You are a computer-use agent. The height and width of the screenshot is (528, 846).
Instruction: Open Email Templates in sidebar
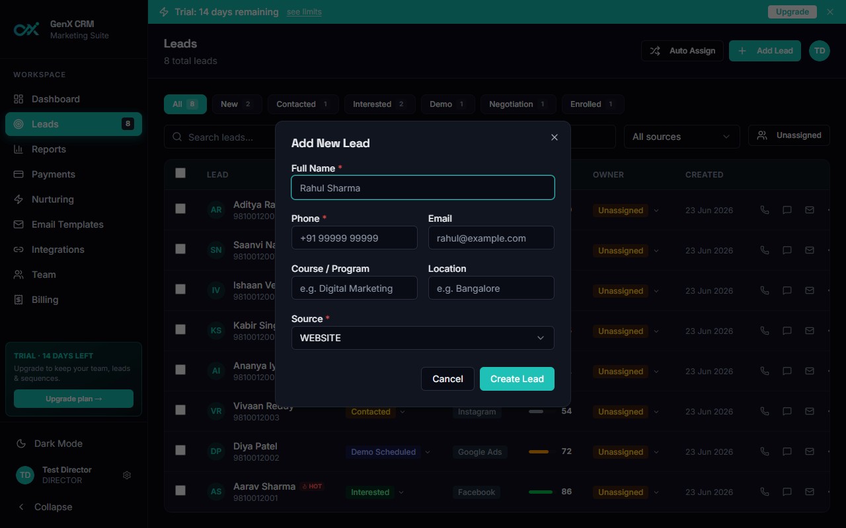tap(73, 224)
